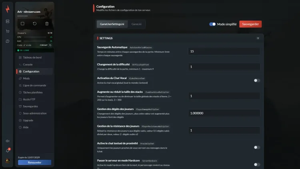Focus the Changement de la difficulté value field
This screenshot has width=300, height=169.
click(x=224, y=67)
